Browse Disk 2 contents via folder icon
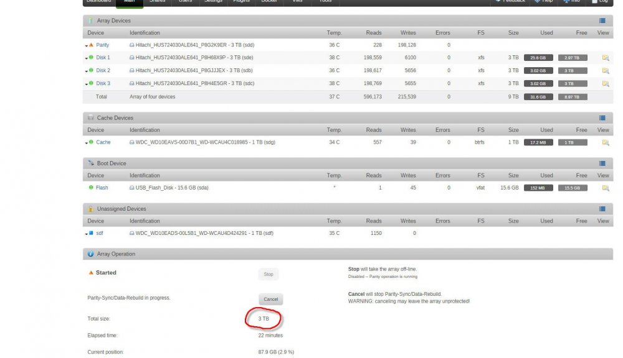The width and height of the screenshot is (623, 358). pos(606,71)
